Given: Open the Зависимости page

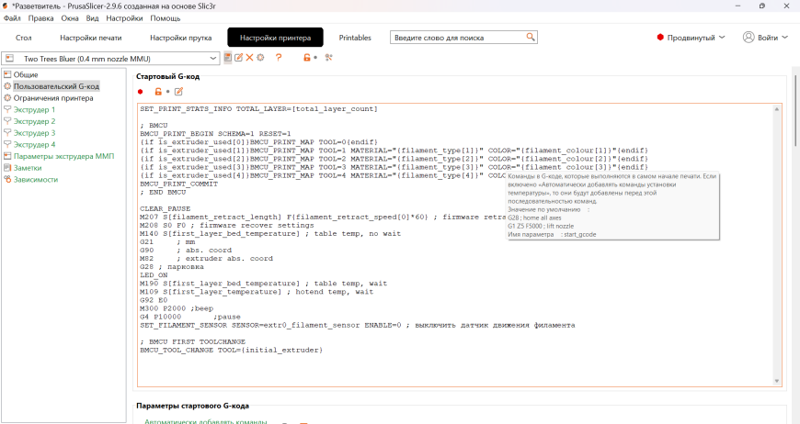Looking at the screenshot, I should pos(36,180).
